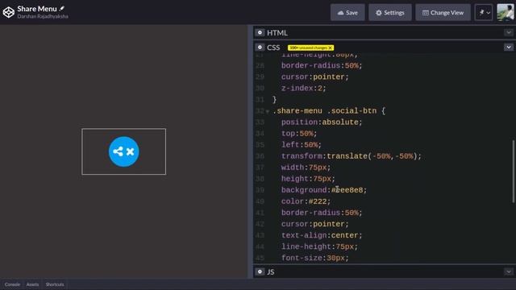516x290 pixels.
Task: Open the Shortcuts tab
Action: (x=55, y=284)
